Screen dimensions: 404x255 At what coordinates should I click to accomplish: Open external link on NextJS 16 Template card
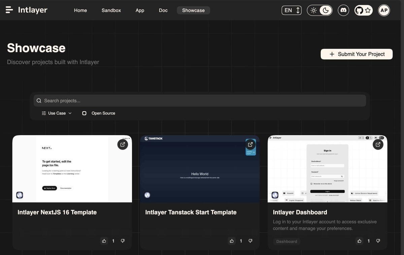point(123,144)
